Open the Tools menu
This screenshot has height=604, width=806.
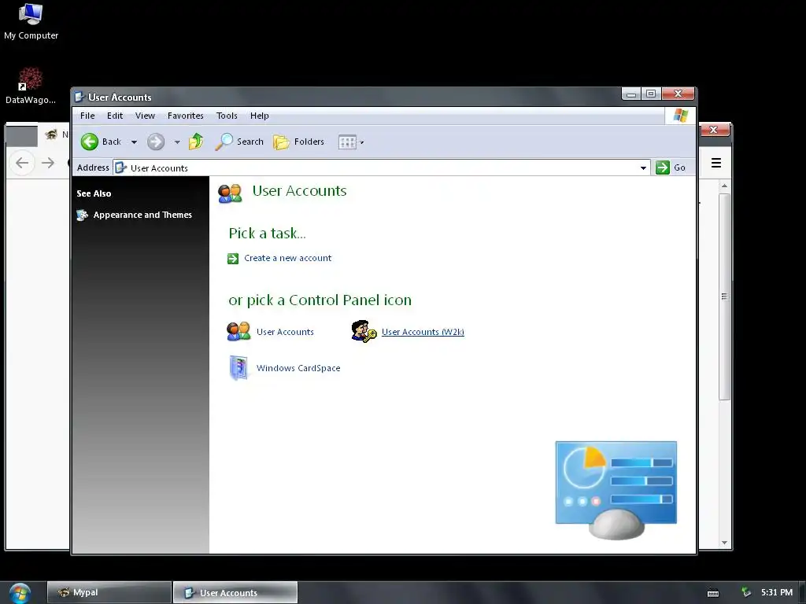click(227, 116)
